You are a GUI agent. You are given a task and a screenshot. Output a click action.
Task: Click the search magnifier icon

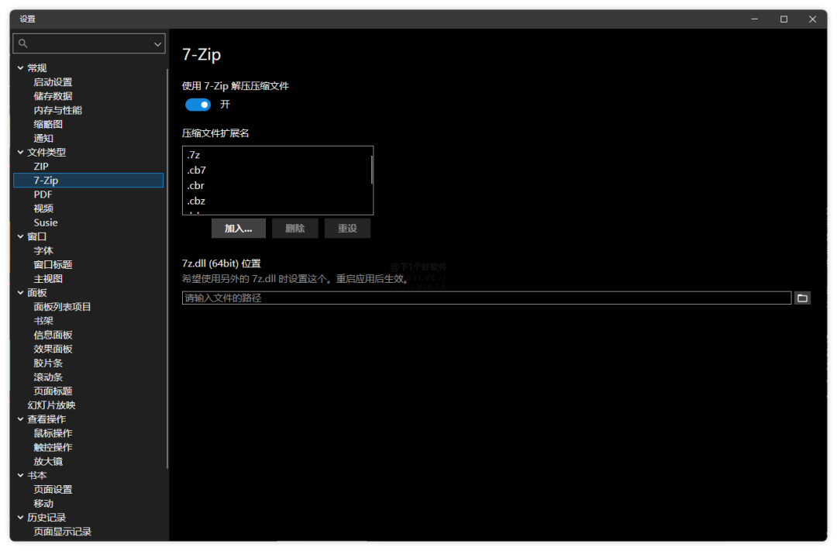pos(23,43)
